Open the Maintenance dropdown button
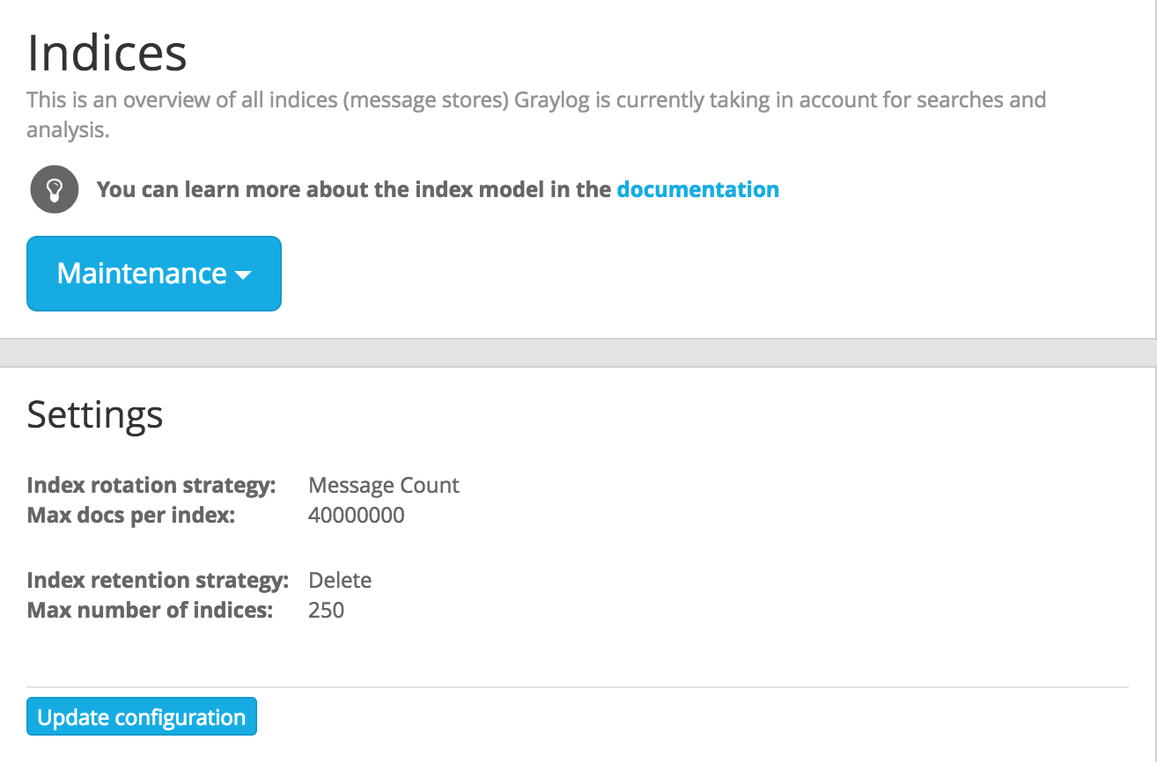This screenshot has width=1157, height=762. [x=154, y=274]
